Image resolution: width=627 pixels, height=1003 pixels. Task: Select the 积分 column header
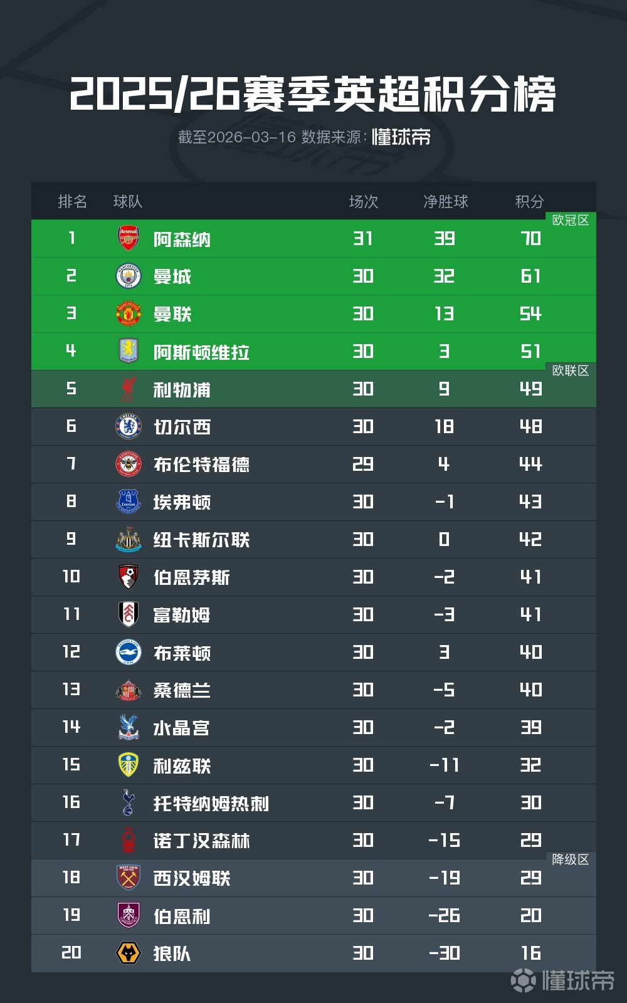[529, 201]
